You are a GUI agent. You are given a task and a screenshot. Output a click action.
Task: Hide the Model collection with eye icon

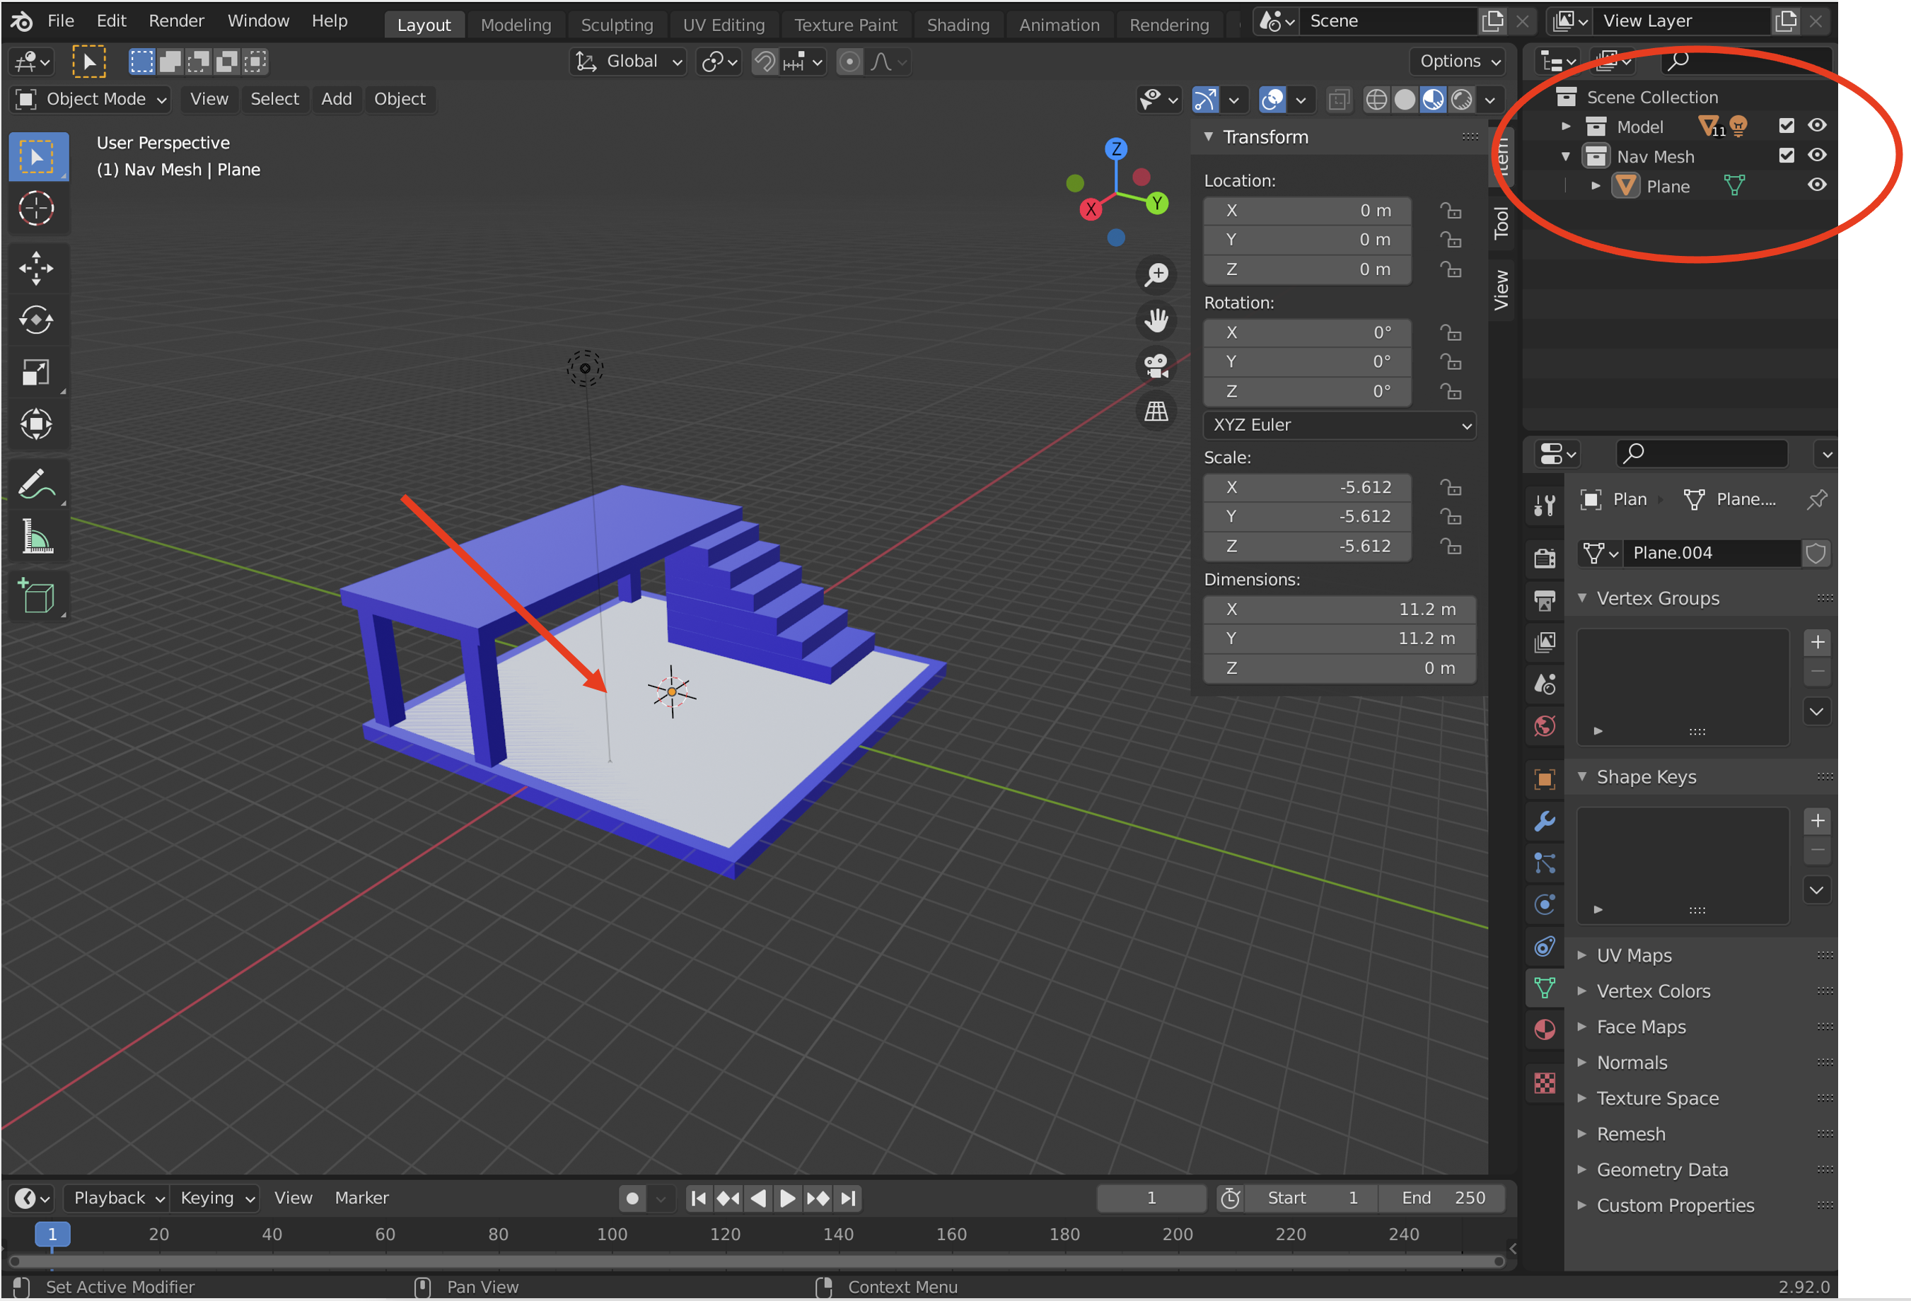point(1816,125)
